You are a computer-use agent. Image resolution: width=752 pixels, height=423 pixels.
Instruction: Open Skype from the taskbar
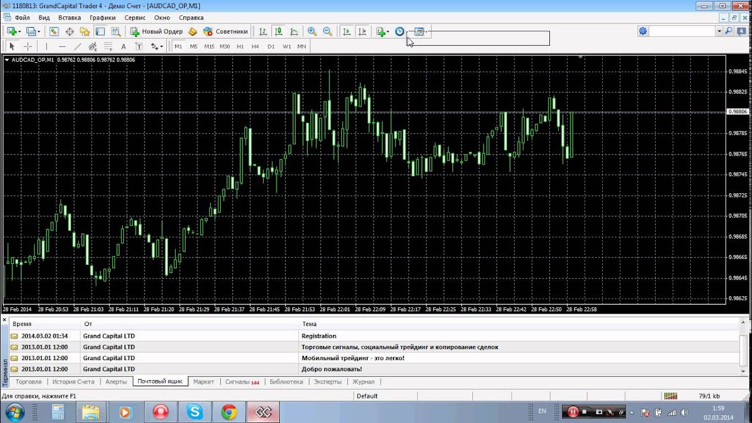(x=194, y=412)
